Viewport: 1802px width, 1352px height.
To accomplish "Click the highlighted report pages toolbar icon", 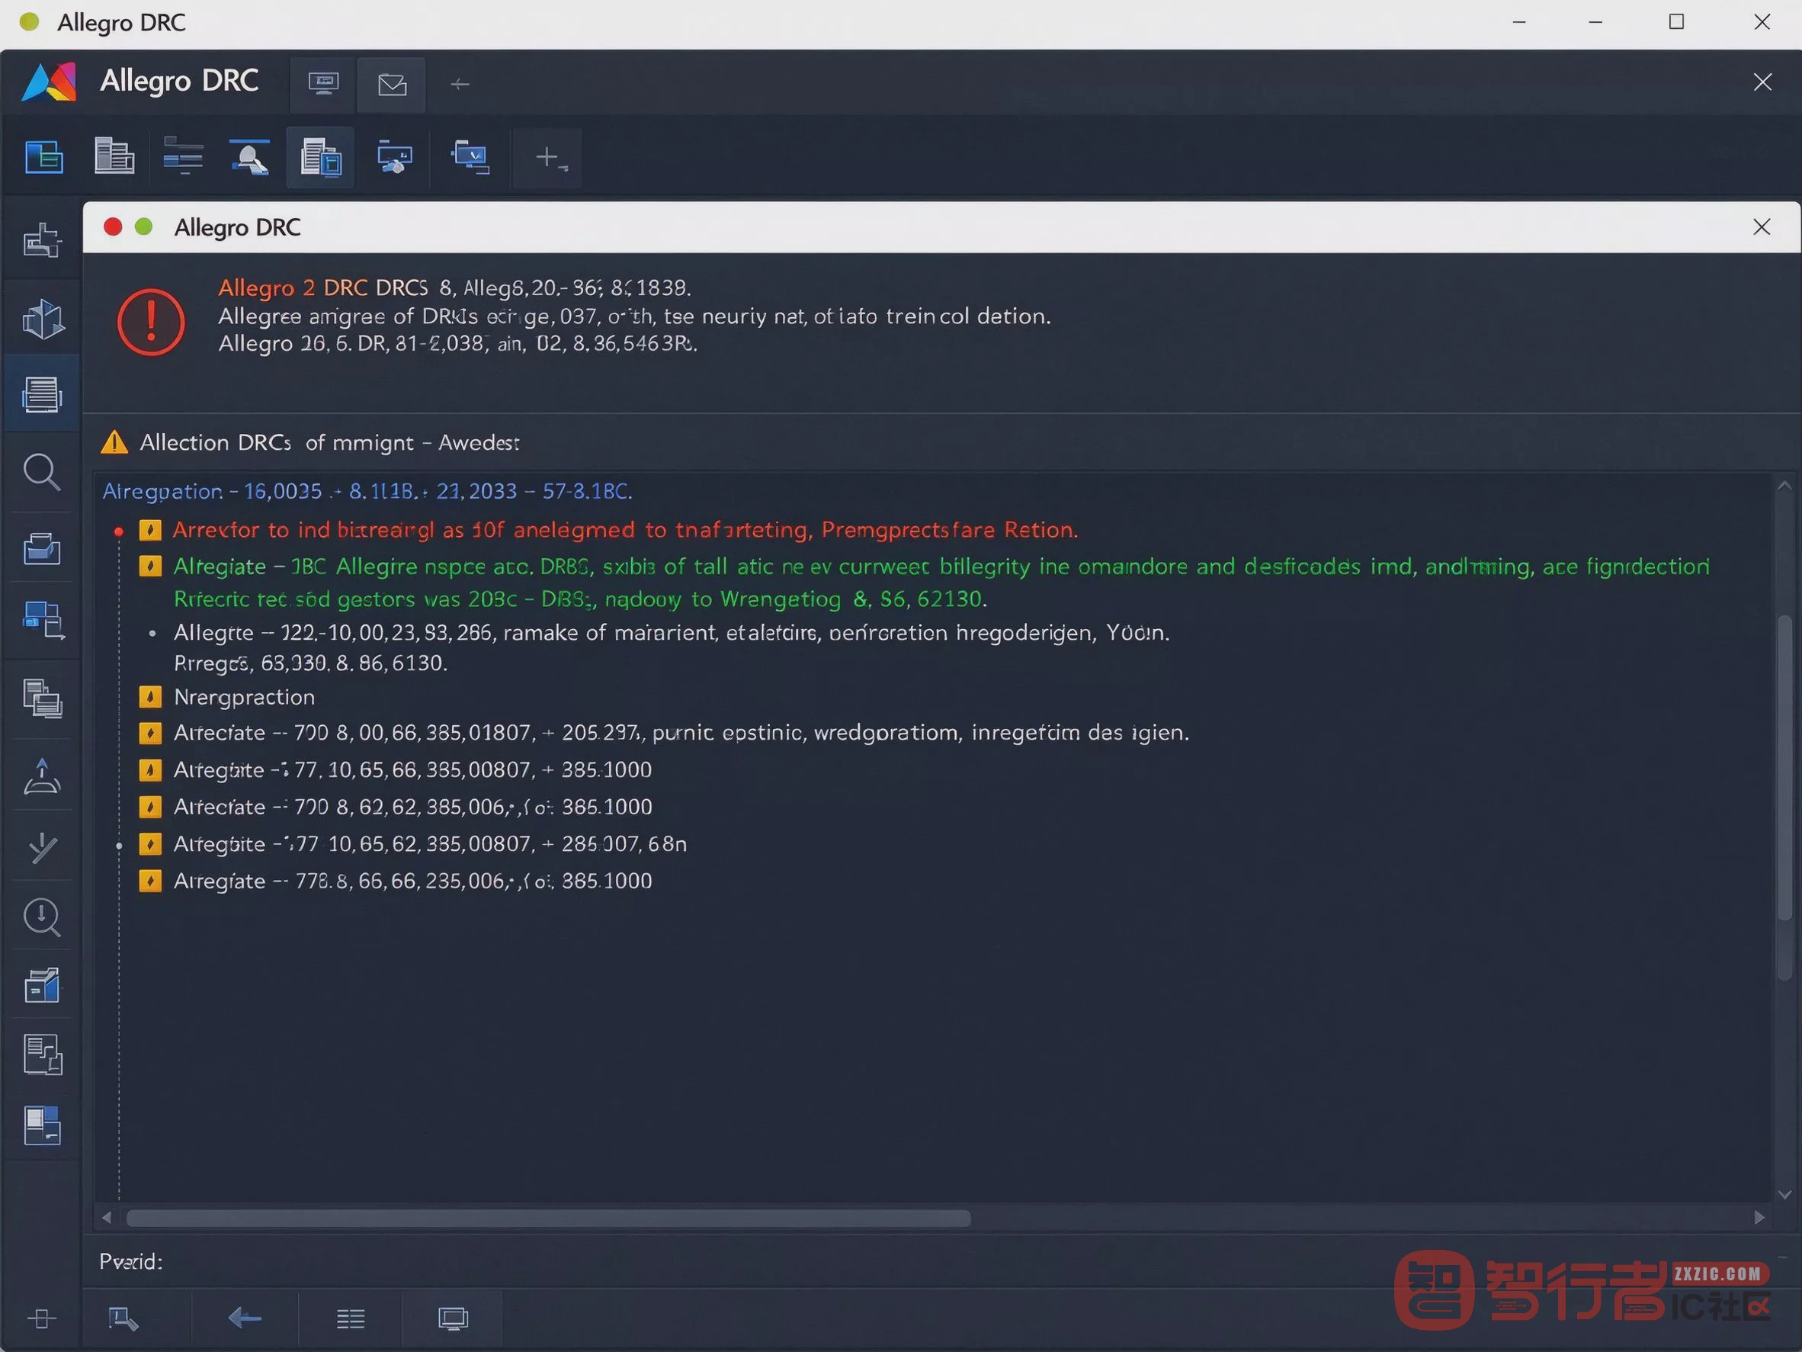I will pyautogui.click(x=320, y=157).
